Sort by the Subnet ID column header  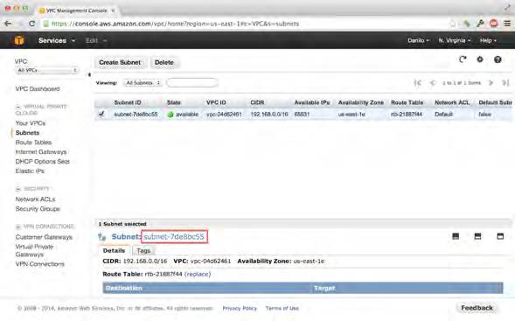click(128, 102)
